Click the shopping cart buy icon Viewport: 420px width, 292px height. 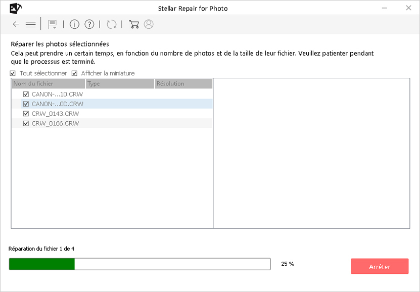tap(134, 24)
